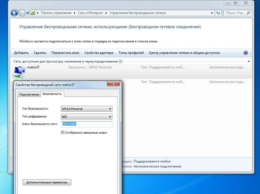The image size is (260, 194).
Task: Click the group header 'Сети, доступные для просмотра'
Action: pyautogui.click(x=68, y=61)
